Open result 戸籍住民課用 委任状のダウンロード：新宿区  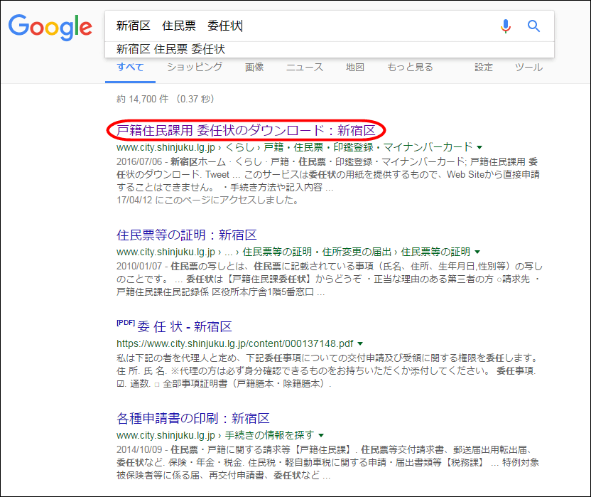[x=246, y=131]
